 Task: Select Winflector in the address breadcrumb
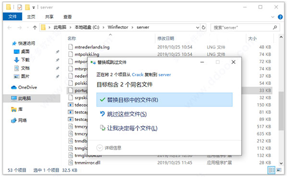[118, 27]
